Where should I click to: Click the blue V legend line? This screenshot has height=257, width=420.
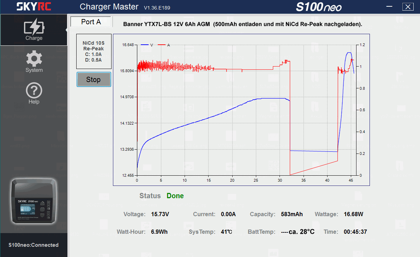144,45
